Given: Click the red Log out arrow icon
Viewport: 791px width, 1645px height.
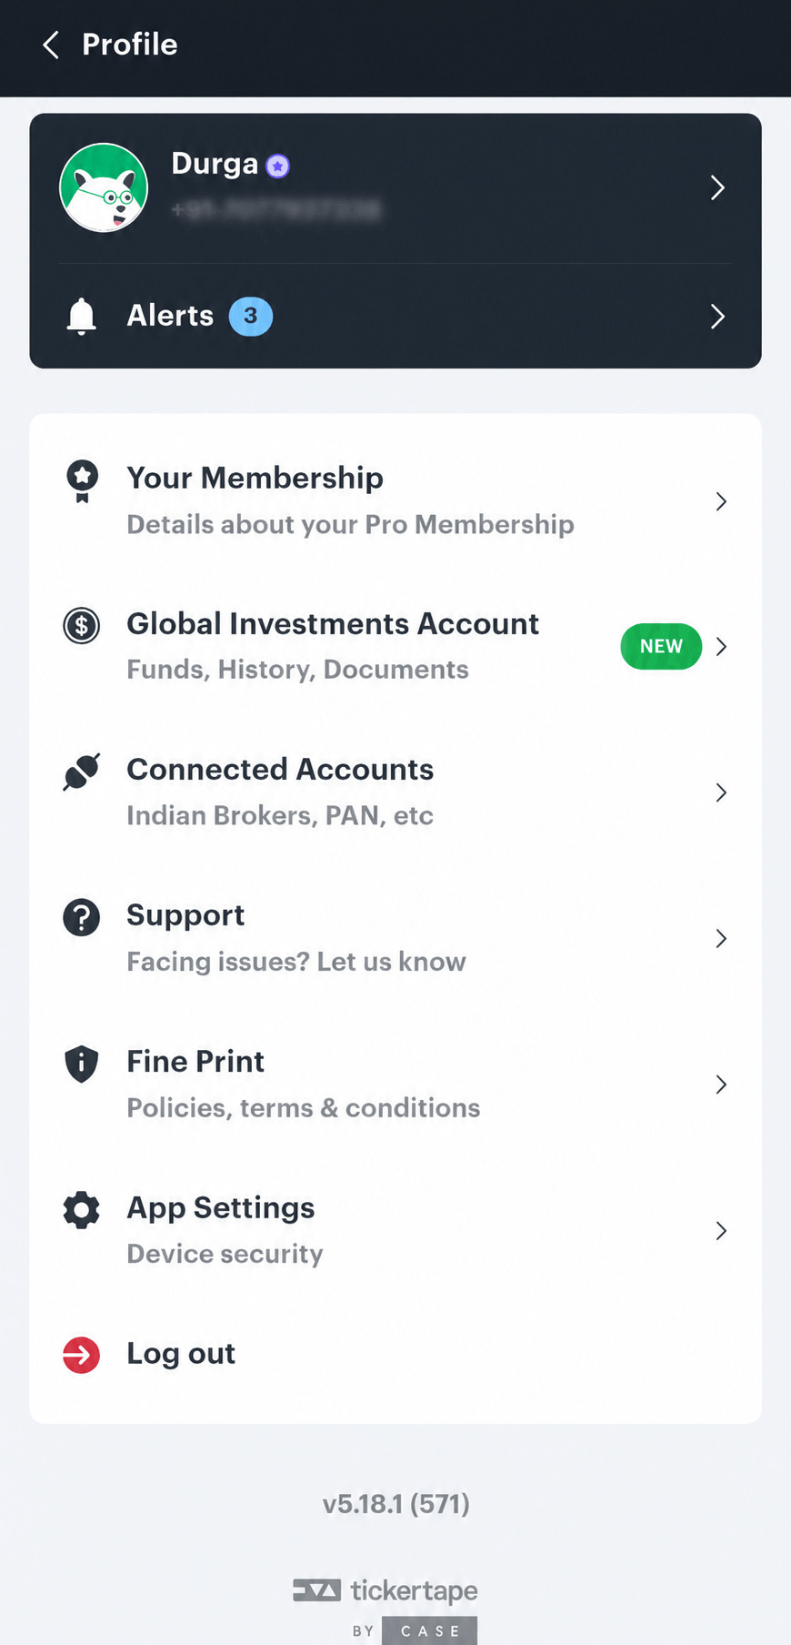Looking at the screenshot, I should (82, 1355).
